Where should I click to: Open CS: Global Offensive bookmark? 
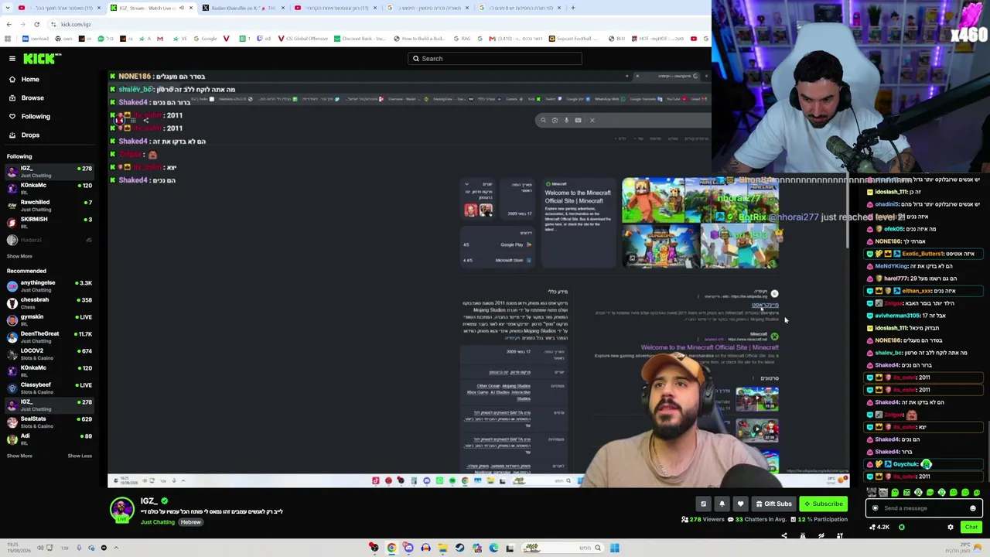(302, 39)
